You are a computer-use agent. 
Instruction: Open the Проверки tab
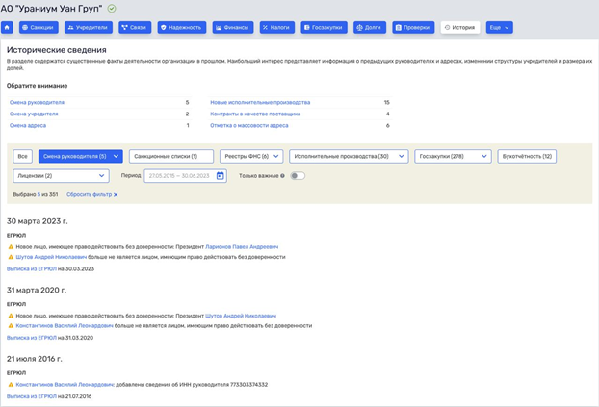pyautogui.click(x=413, y=28)
